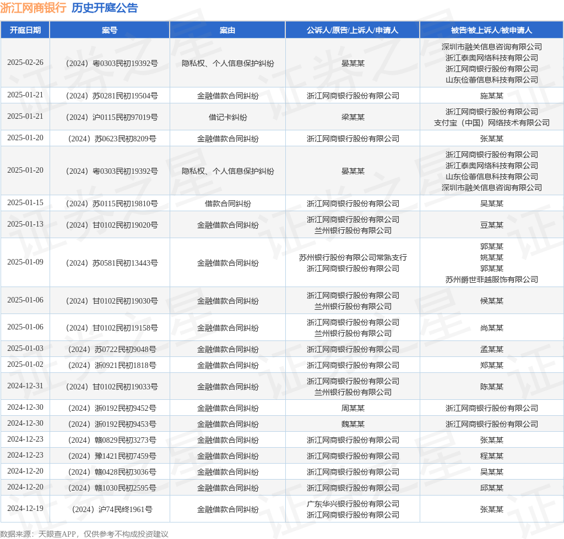Select case number 浙0192民初9452号
The image size is (564, 539).
click(x=112, y=408)
